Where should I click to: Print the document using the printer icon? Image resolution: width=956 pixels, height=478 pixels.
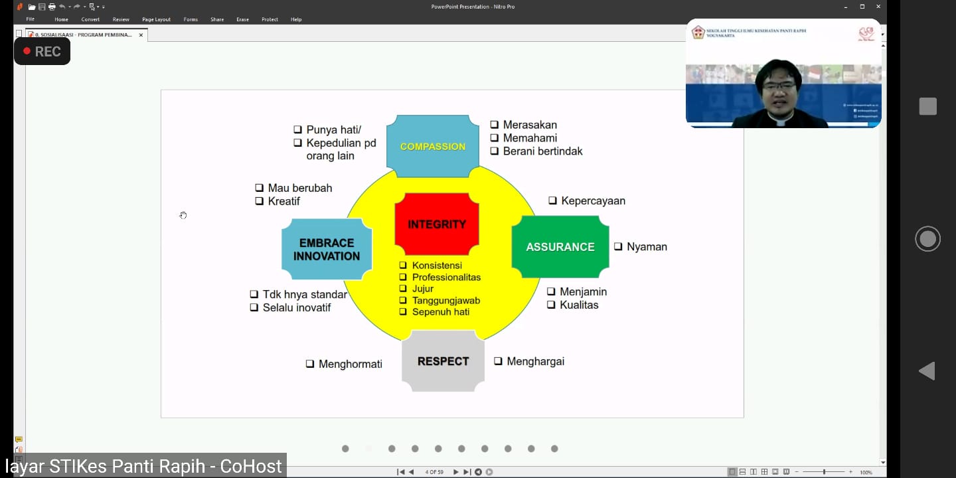(52, 7)
